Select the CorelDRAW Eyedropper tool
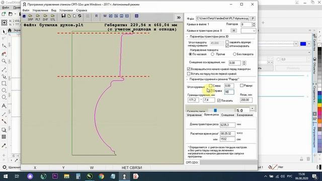The height and width of the screenshot is (181, 322). pos(4,145)
